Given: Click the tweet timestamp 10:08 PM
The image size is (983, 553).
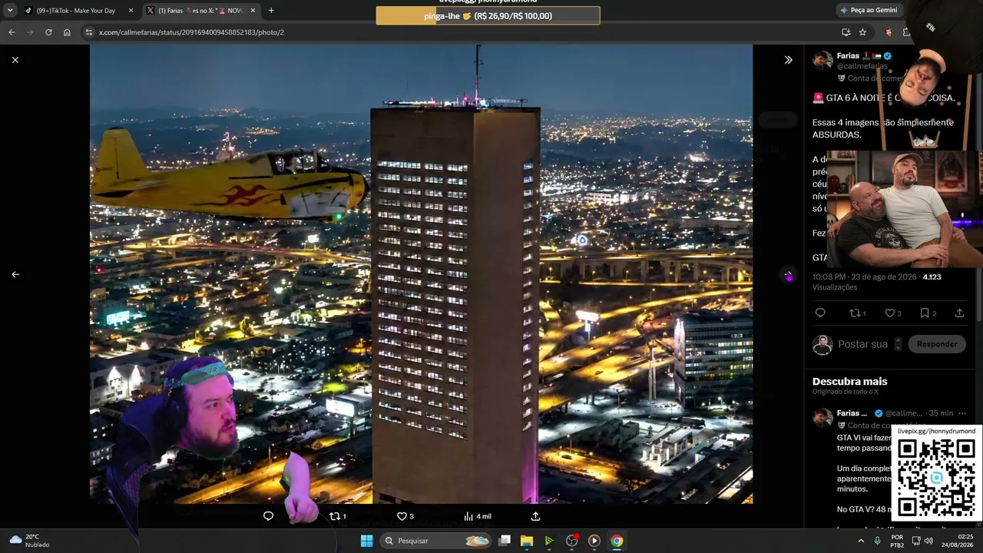Looking at the screenshot, I should [865, 276].
